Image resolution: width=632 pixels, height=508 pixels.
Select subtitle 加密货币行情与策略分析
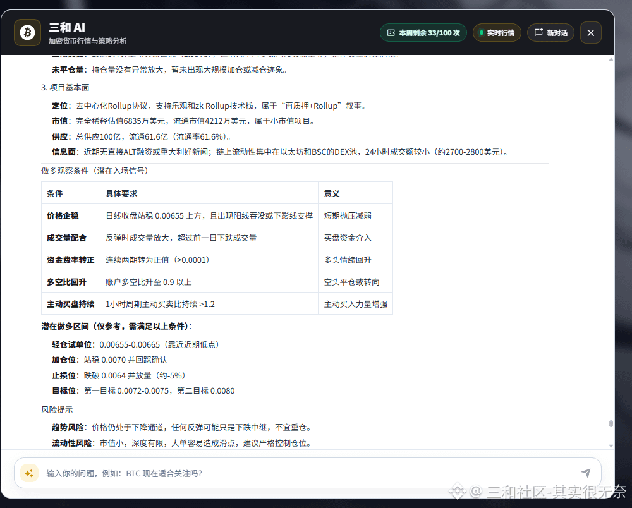click(x=87, y=41)
